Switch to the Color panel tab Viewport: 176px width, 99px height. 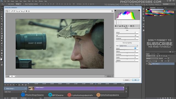[x=147, y=8]
